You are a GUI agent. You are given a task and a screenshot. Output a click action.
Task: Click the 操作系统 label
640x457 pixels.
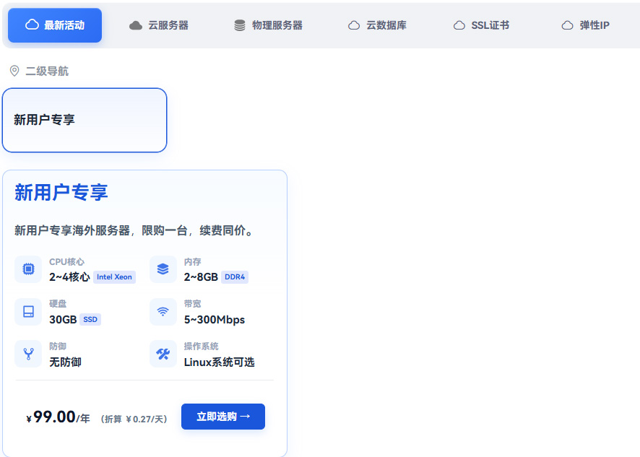[201, 346]
